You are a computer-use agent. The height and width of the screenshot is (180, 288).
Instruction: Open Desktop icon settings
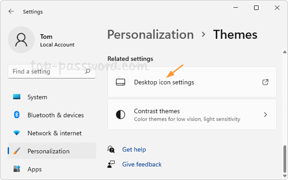click(x=192, y=82)
